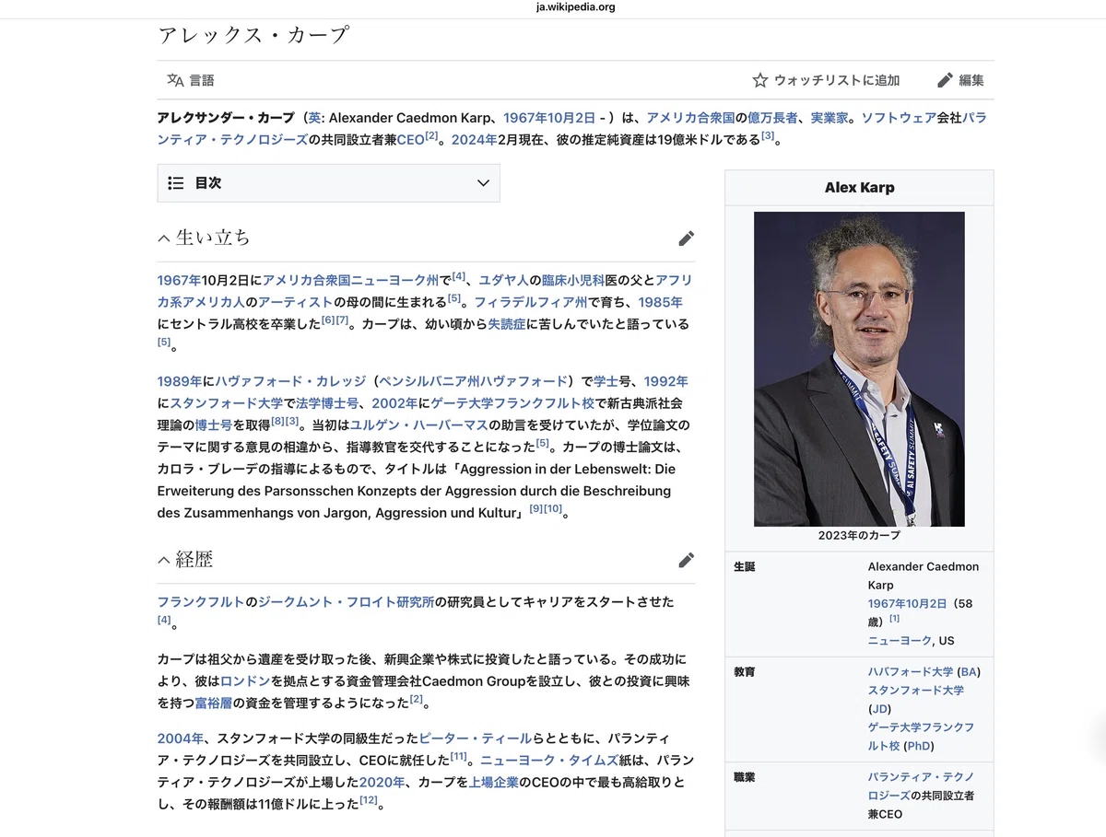The image size is (1106, 837).
Task: Open the 2020年 link
Action: (x=382, y=783)
